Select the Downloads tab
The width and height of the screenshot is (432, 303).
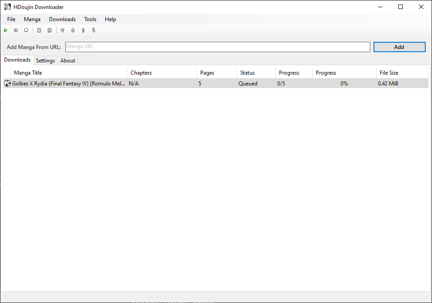18,60
